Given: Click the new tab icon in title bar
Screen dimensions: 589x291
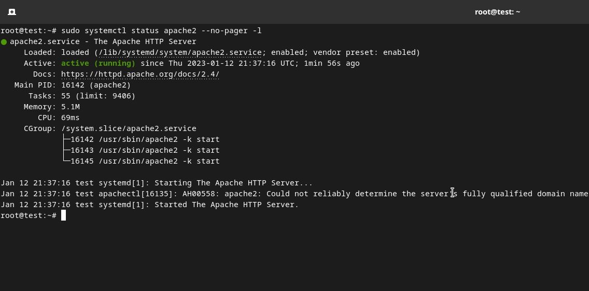Looking at the screenshot, I should pyautogui.click(x=12, y=12).
